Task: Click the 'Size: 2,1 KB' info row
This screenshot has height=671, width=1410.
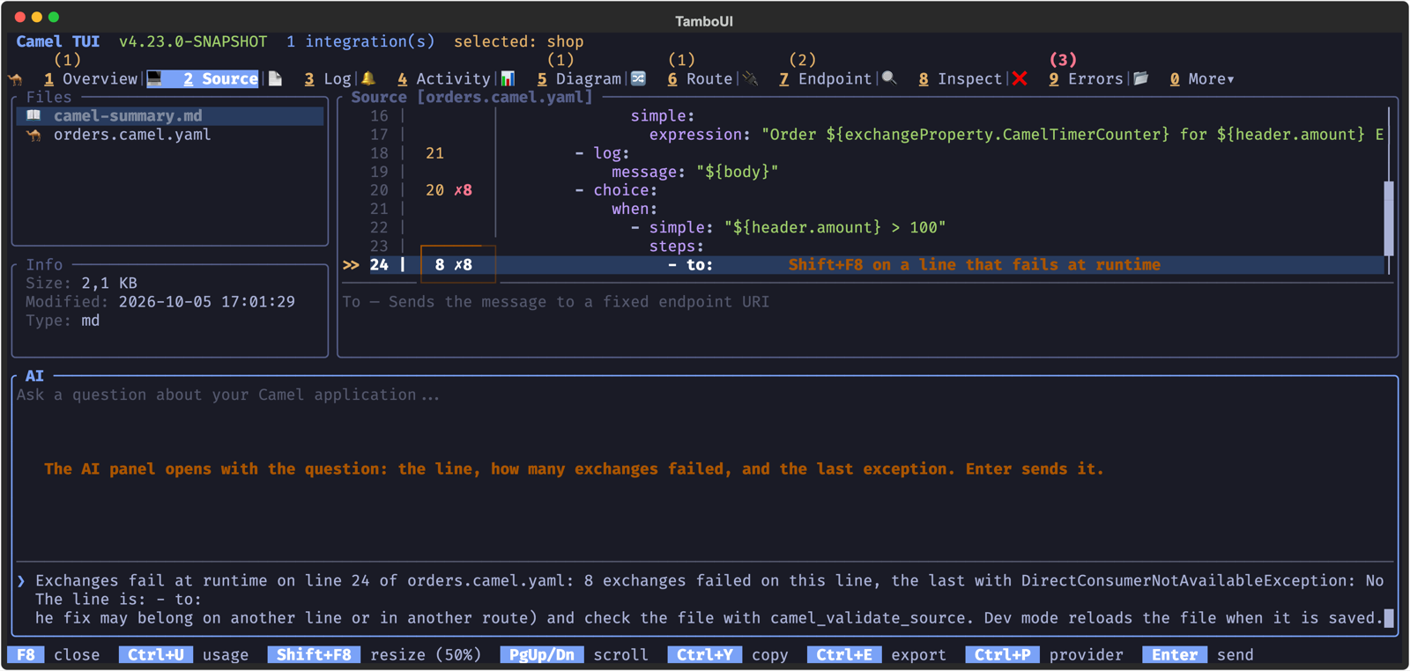Action: tap(81, 284)
